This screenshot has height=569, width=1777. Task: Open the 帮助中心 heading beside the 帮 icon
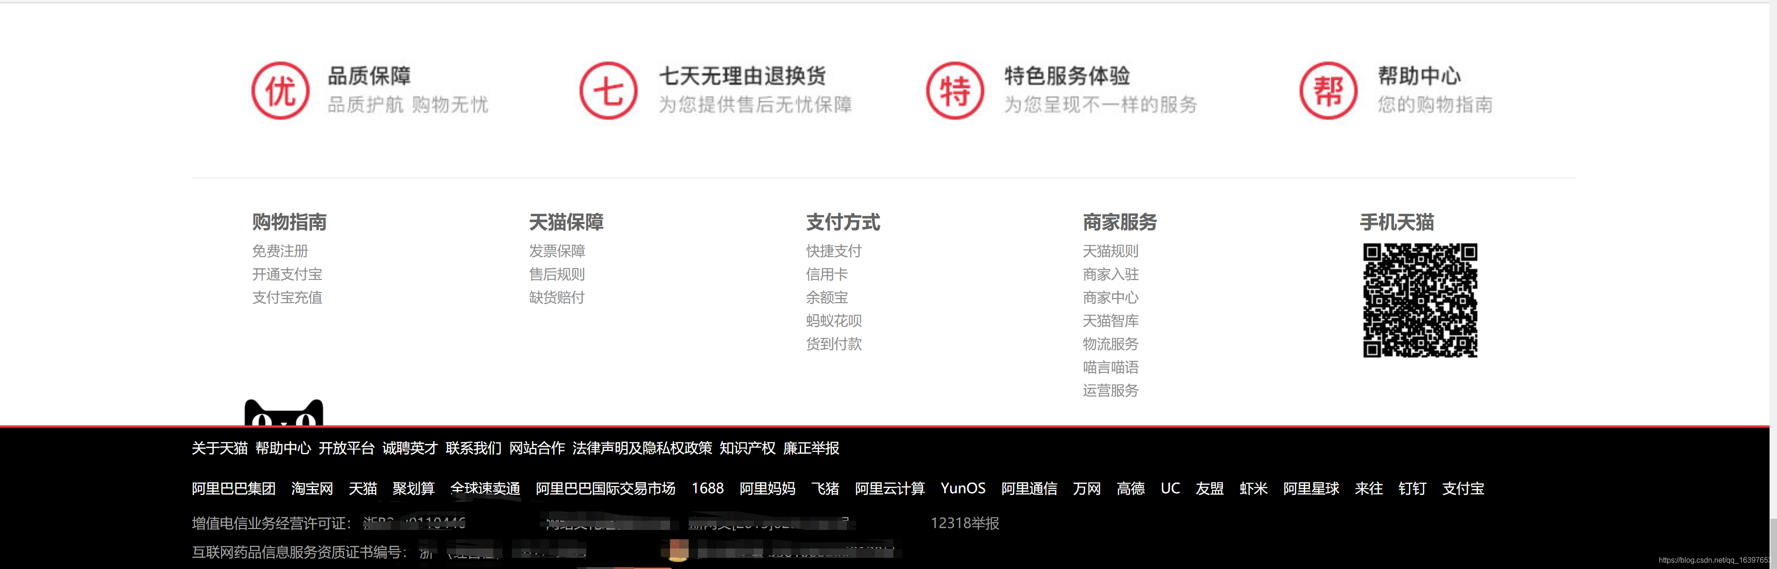click(x=1419, y=75)
